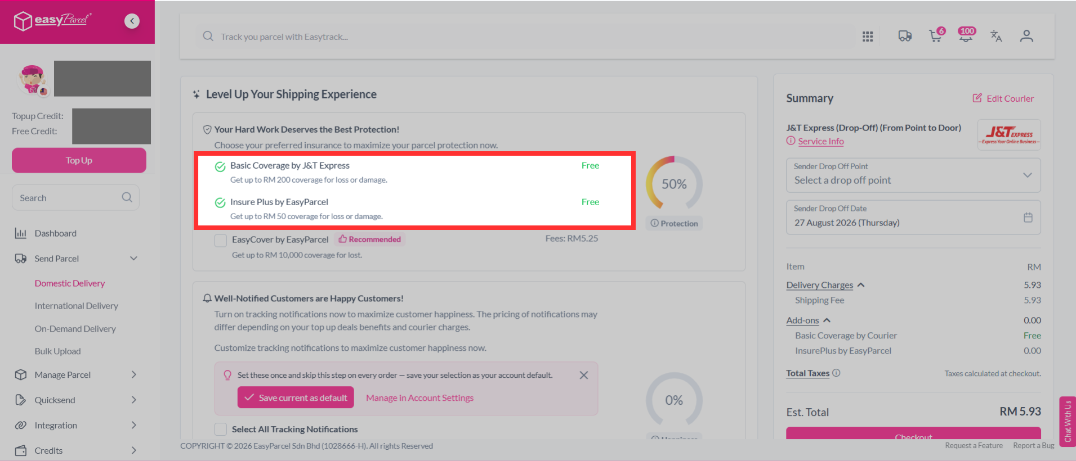Click the Easytrack search magnifier icon
1076x461 pixels.
coord(208,37)
